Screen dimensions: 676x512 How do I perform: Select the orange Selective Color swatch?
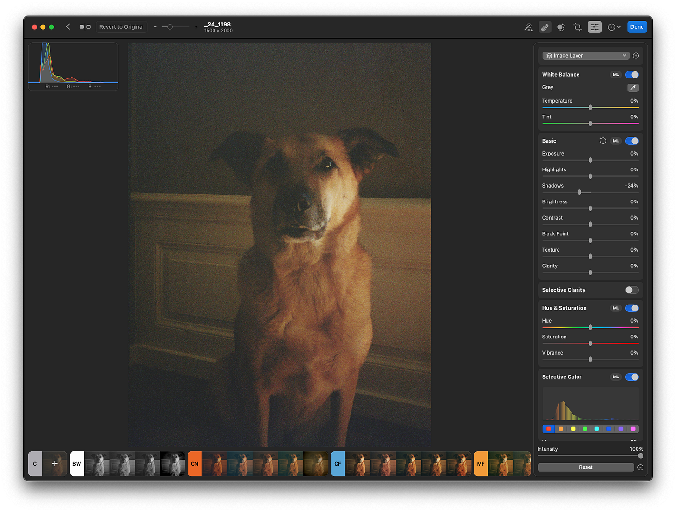tap(561, 429)
